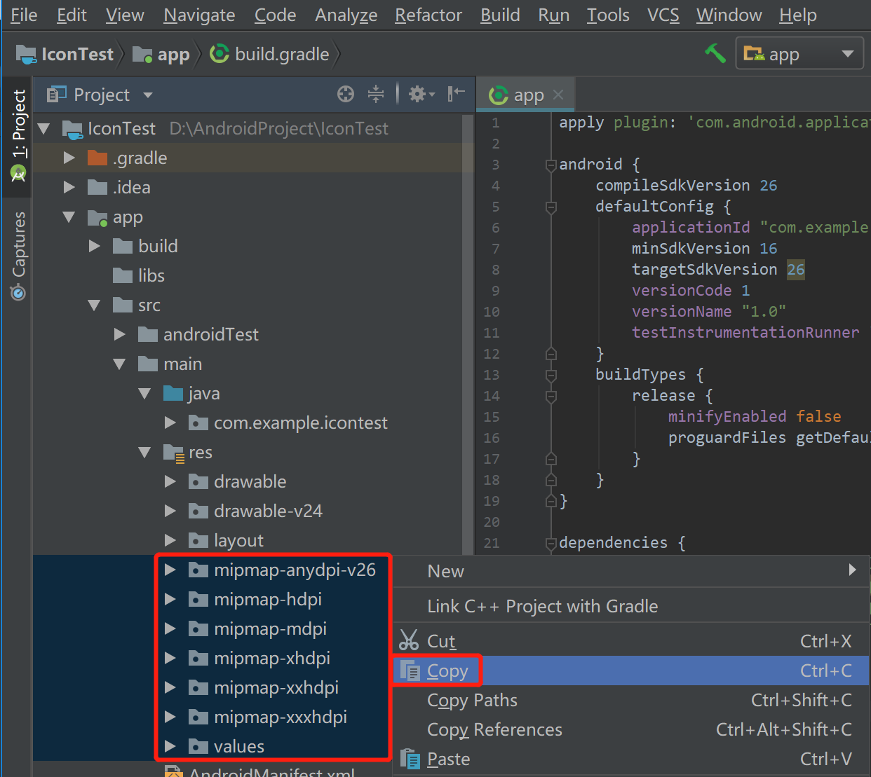Click the Gradle icon in app editor tab
871x777 pixels.
point(498,95)
